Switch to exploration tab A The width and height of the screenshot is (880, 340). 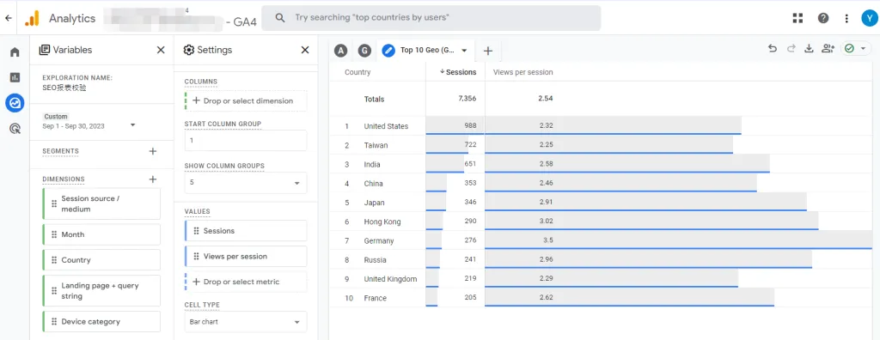coord(340,51)
